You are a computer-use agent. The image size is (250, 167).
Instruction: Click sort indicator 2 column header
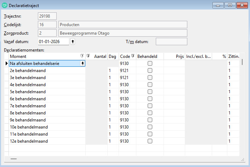pos(88,56)
